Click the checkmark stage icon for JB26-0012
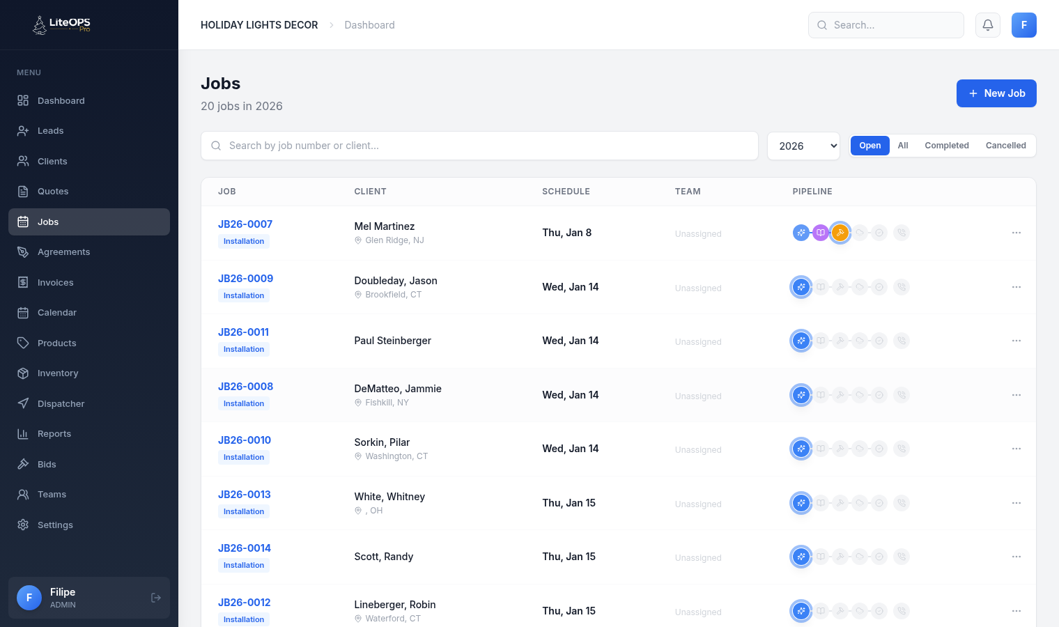 pos(880,611)
